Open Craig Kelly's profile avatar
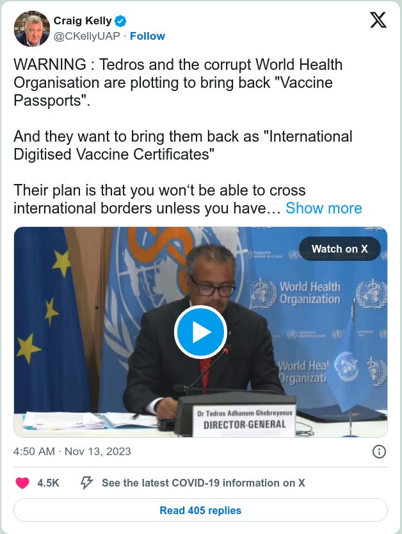The height and width of the screenshot is (534, 402). (x=31, y=28)
